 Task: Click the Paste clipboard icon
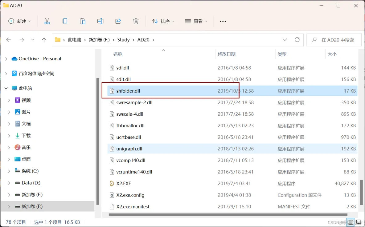point(83,21)
